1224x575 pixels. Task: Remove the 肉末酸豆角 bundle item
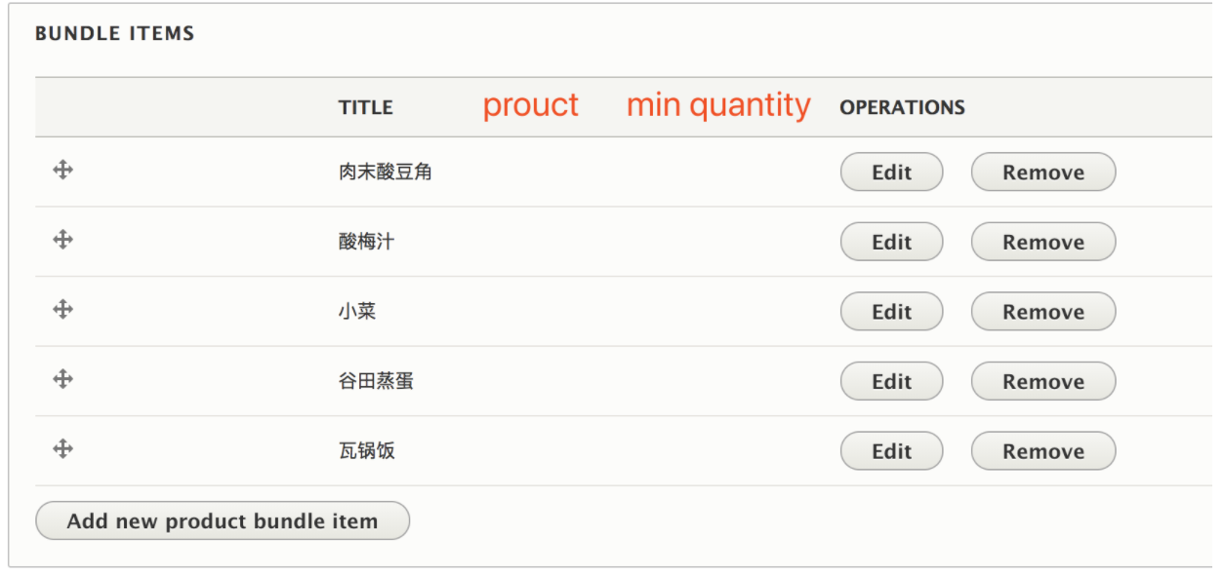click(x=1043, y=172)
